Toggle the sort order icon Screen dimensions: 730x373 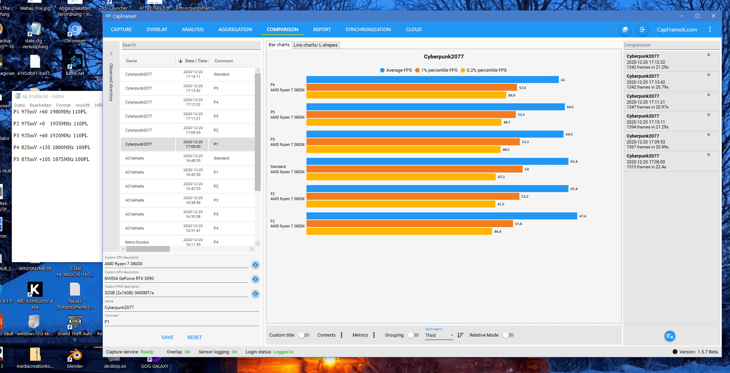[x=461, y=335]
